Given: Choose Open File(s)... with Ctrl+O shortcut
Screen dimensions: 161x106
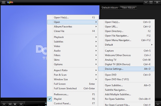Looking at the screenshot, I should (126, 22).
